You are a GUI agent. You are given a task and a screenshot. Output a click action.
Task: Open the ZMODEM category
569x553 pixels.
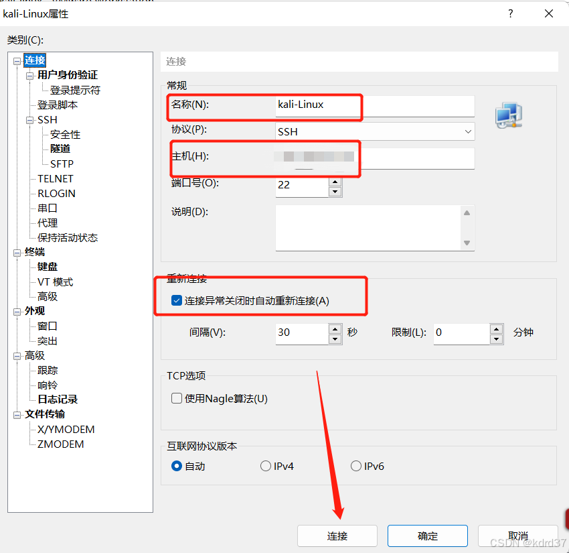(x=60, y=444)
